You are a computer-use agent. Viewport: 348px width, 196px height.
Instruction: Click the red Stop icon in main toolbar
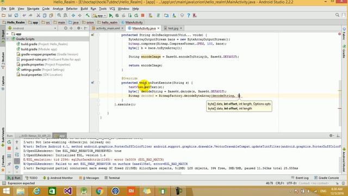142,15
